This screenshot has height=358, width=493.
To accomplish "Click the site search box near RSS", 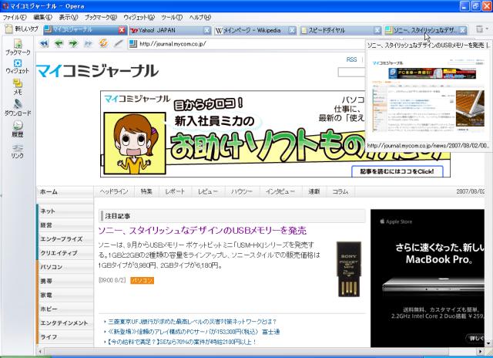I will coord(351,72).
